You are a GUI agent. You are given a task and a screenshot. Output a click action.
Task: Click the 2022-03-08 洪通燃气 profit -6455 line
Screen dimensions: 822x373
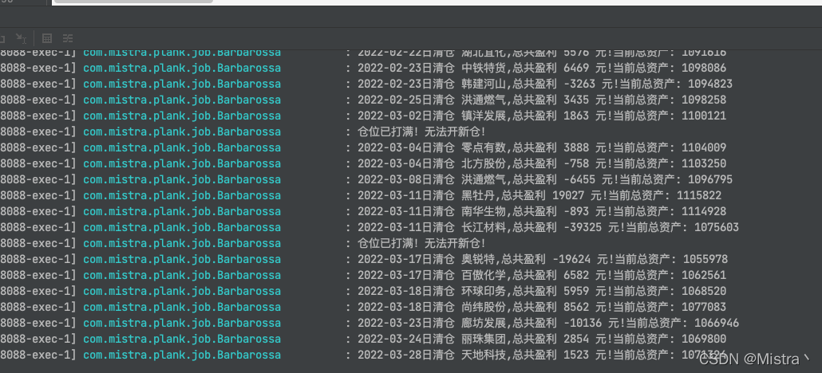(x=366, y=179)
